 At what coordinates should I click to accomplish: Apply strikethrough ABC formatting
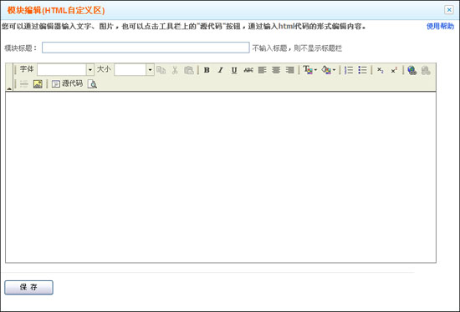point(248,70)
